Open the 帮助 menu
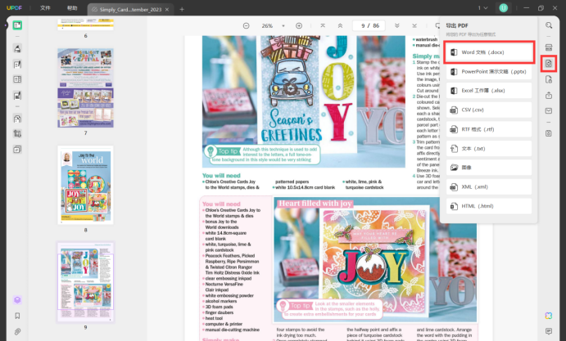566x341 pixels. click(x=72, y=8)
